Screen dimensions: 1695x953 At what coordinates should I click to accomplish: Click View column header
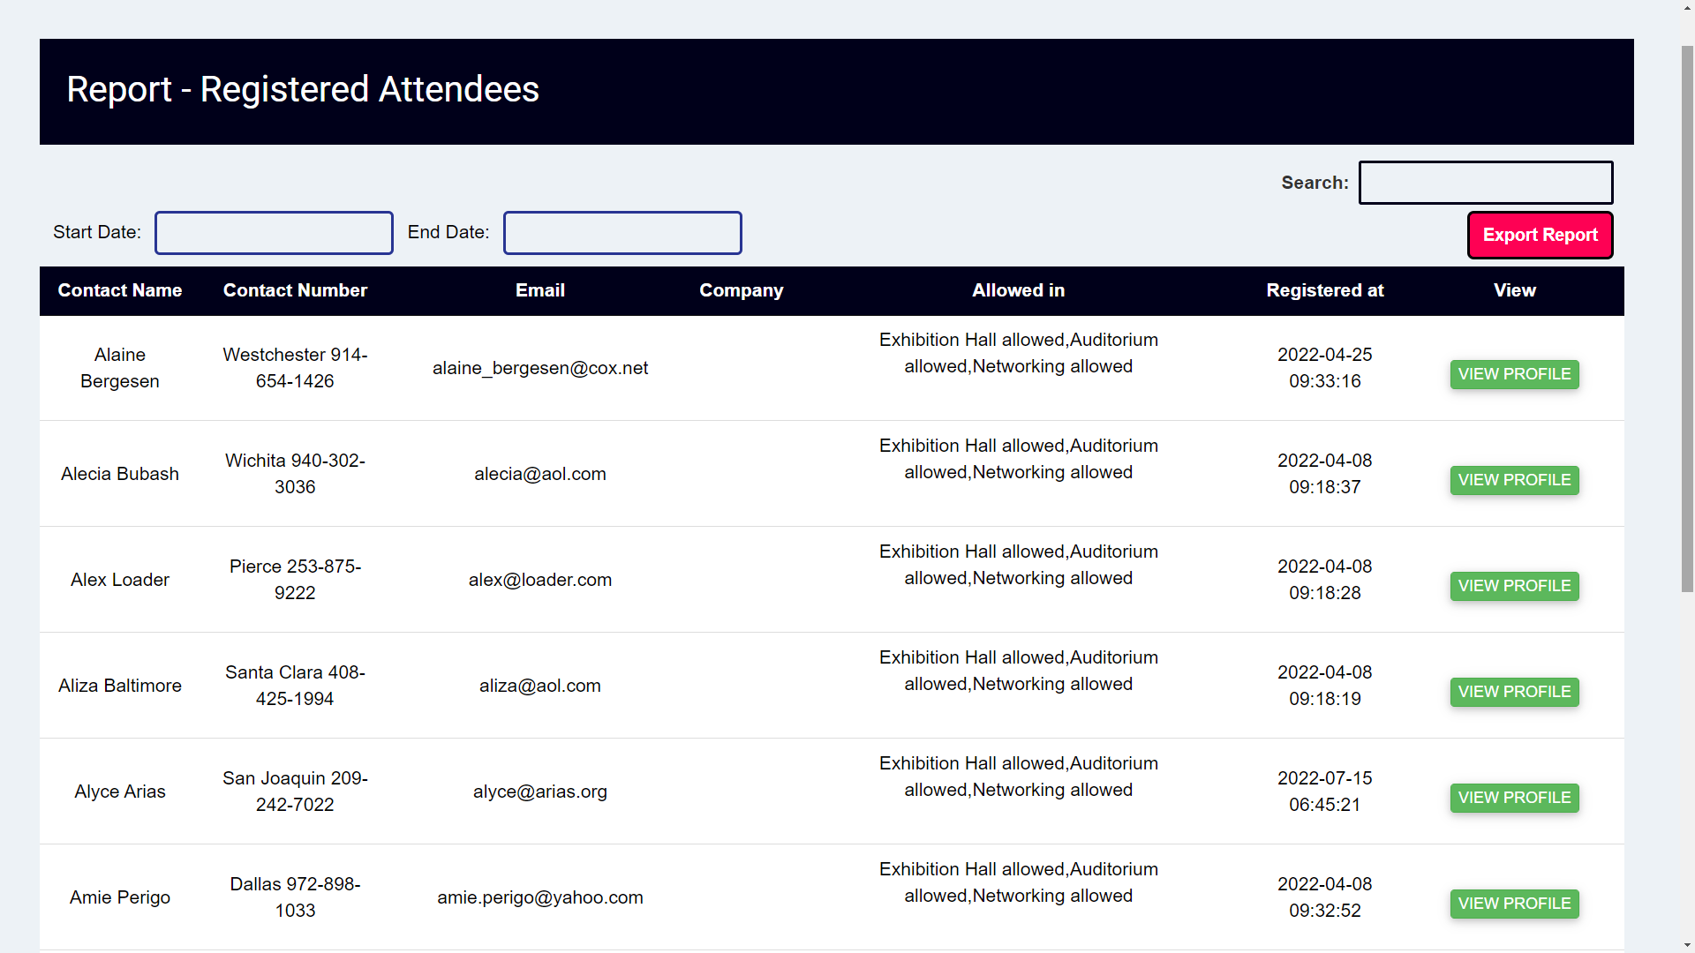(1513, 291)
